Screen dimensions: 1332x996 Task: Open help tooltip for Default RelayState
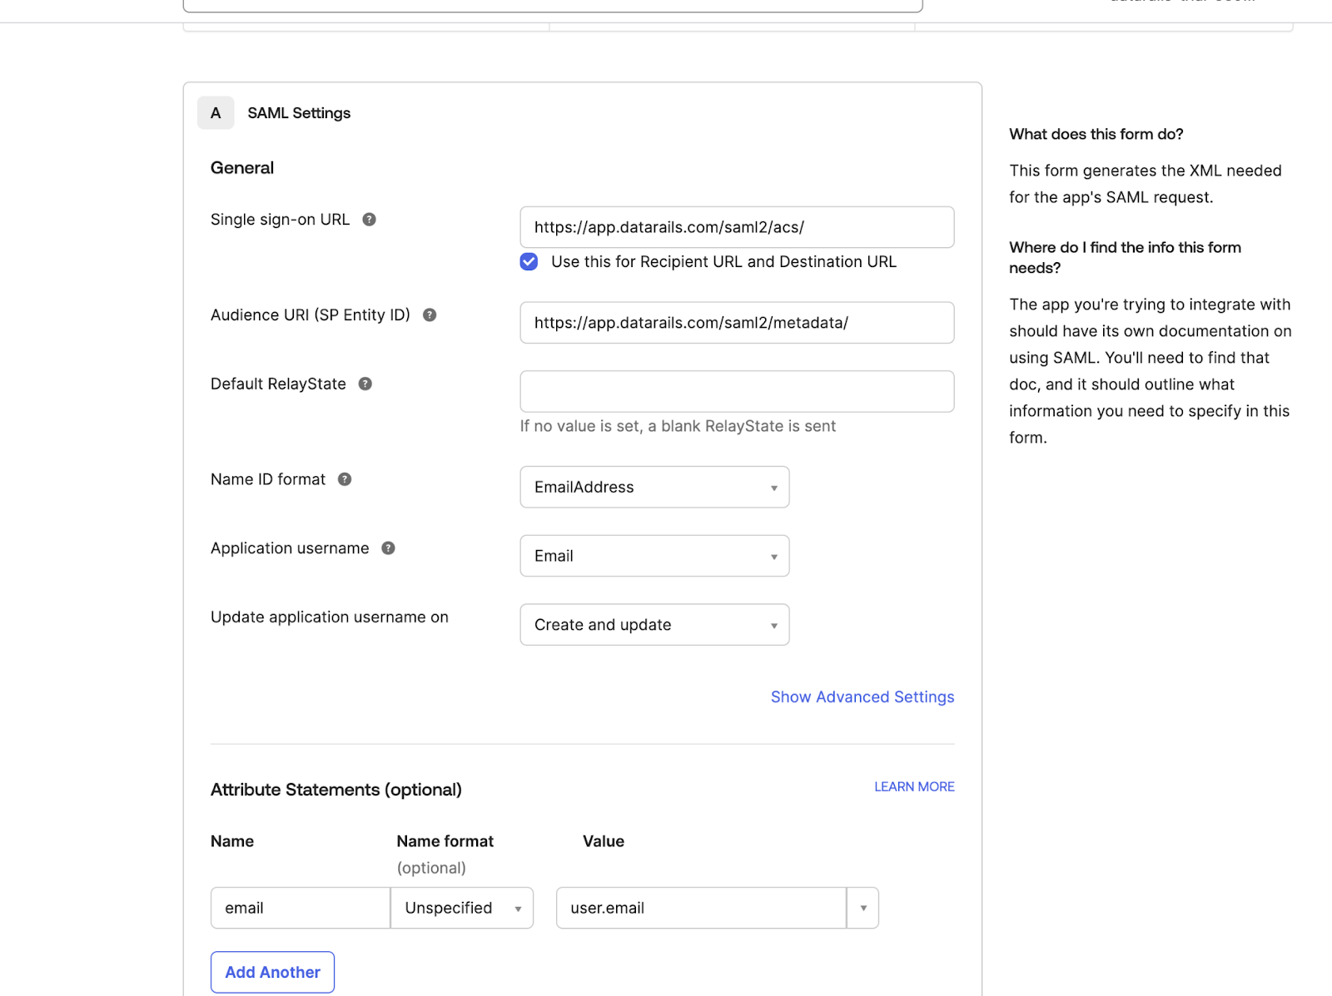click(365, 384)
